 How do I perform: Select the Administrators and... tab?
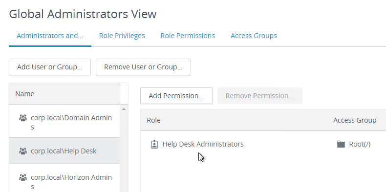pyautogui.click(x=50, y=36)
